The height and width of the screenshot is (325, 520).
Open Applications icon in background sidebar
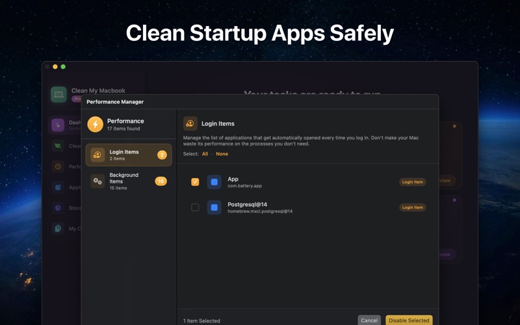click(x=58, y=187)
